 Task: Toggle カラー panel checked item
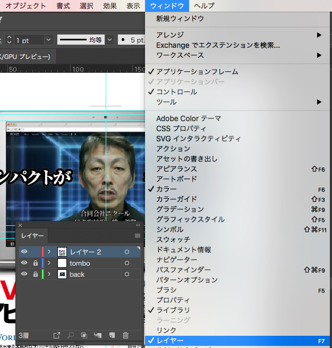point(237,189)
